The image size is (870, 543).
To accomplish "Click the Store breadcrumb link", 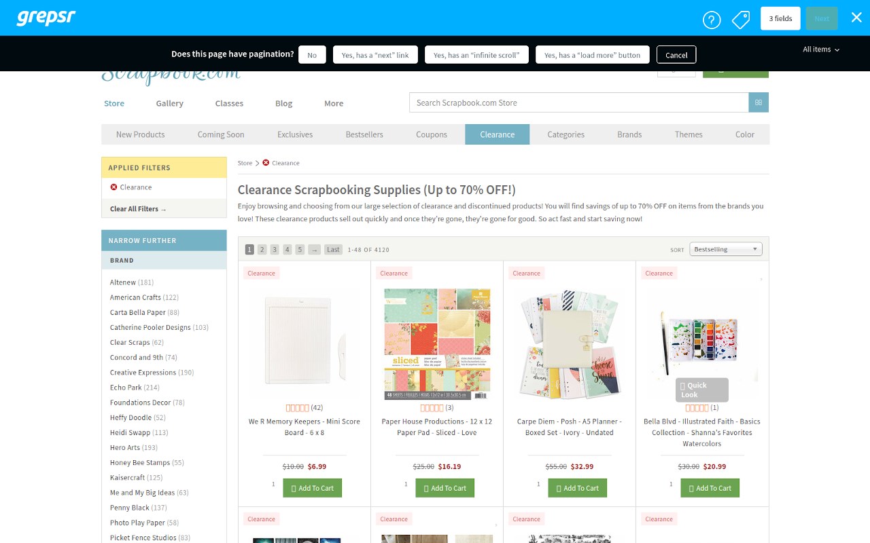I will (x=245, y=163).
